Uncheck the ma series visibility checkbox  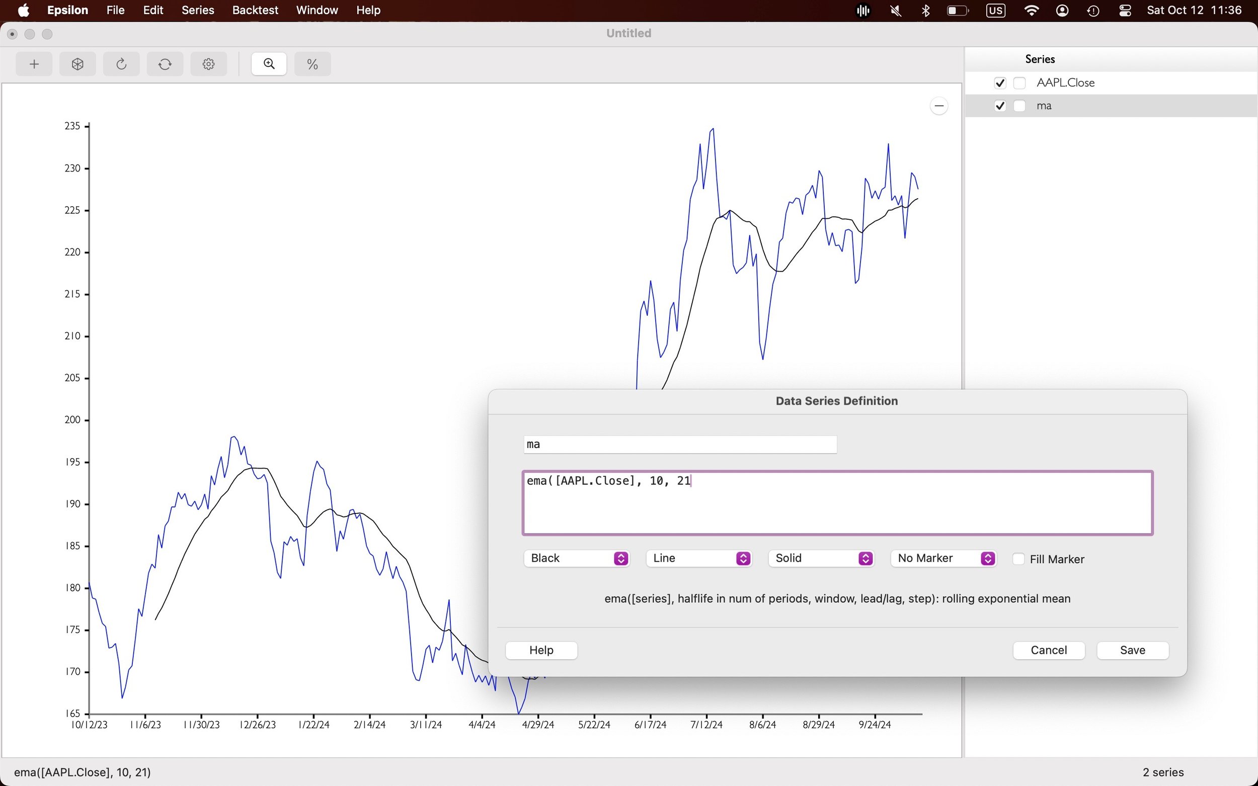tap(999, 106)
